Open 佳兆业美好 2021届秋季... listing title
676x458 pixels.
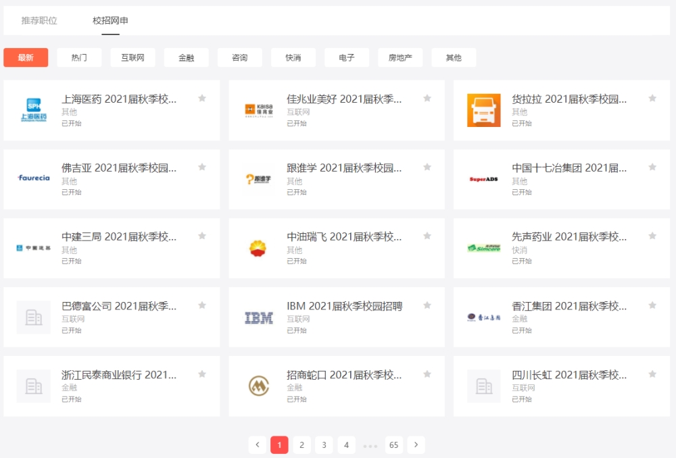344,99
